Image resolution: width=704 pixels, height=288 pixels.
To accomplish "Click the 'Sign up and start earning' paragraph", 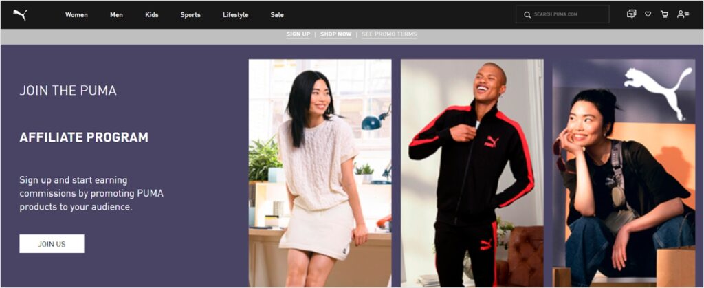I will pos(91,194).
